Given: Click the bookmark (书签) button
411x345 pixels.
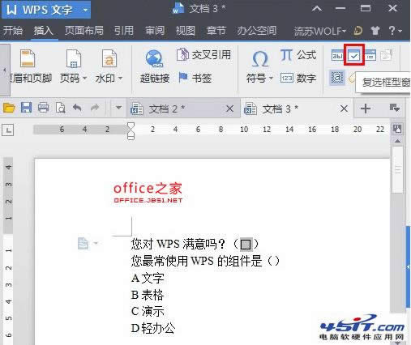Looking at the screenshot, I should pos(195,78).
